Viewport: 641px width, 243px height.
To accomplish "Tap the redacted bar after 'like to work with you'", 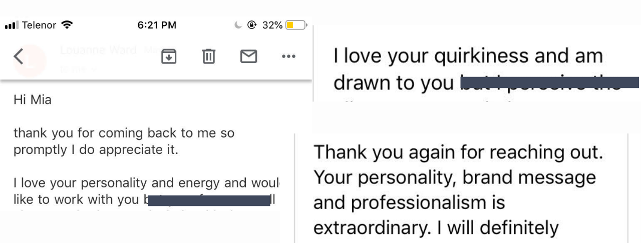I will coord(209,201).
